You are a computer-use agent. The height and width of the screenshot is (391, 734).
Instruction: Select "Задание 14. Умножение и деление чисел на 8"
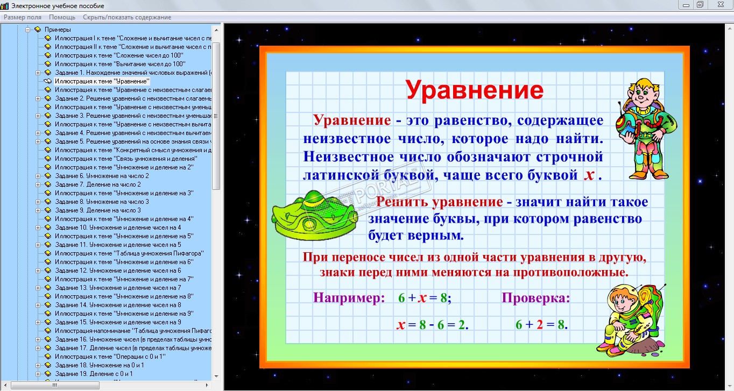[x=118, y=305]
